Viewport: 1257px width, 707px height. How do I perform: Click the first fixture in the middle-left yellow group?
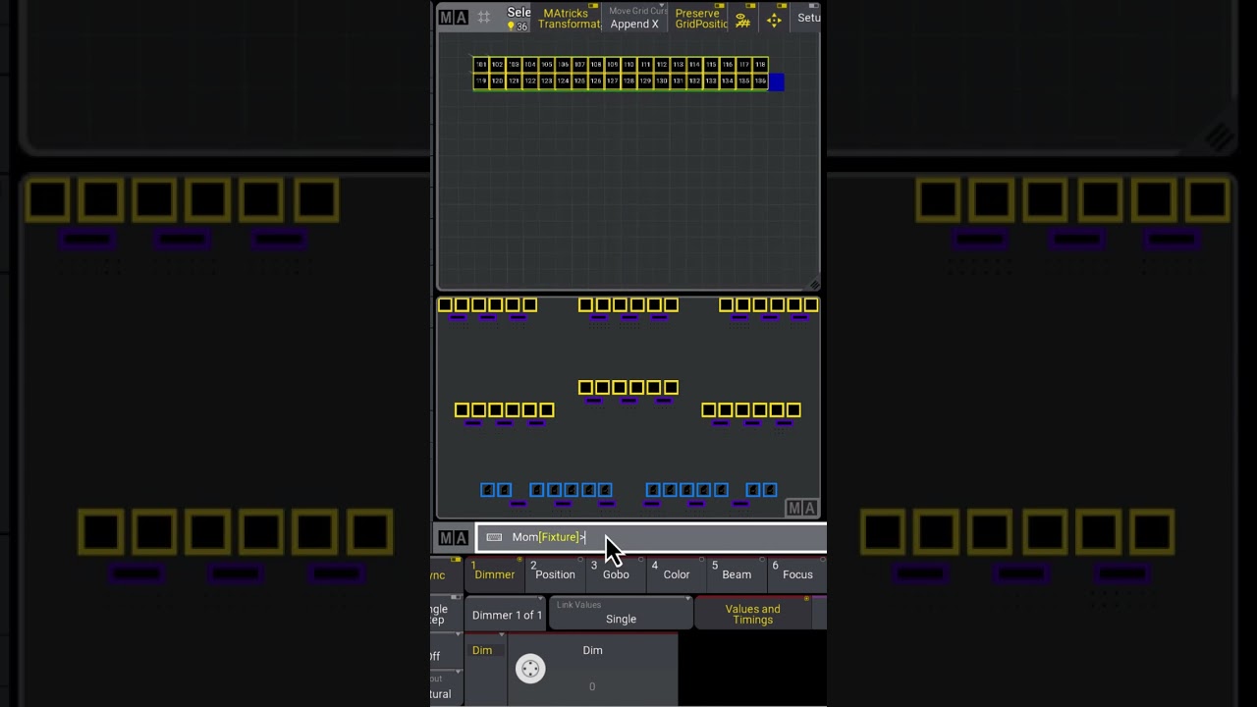pyautogui.click(x=462, y=410)
